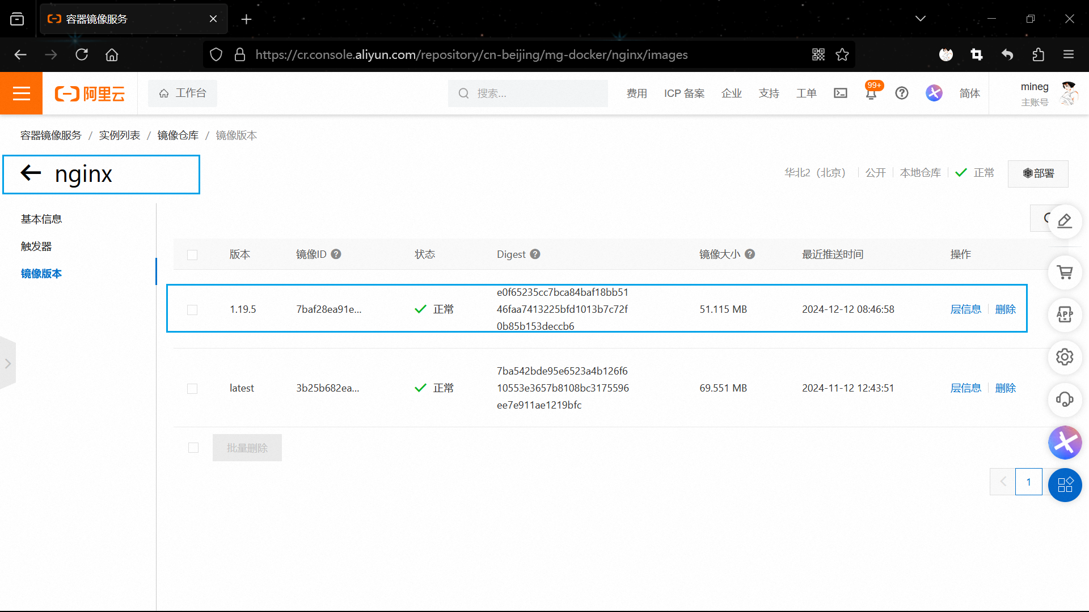Viewport: 1089px width, 612px height.
Task: Open browser extensions puzzle icon
Action: [1038, 54]
